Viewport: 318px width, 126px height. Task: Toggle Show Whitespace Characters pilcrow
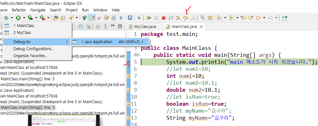pyautogui.click(x=121, y=18)
